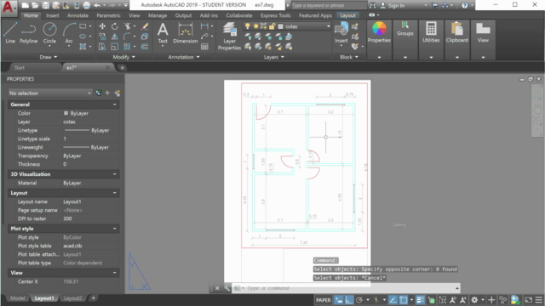Select the Text annotation tool
Screen dimensions: 545x306
point(163,33)
